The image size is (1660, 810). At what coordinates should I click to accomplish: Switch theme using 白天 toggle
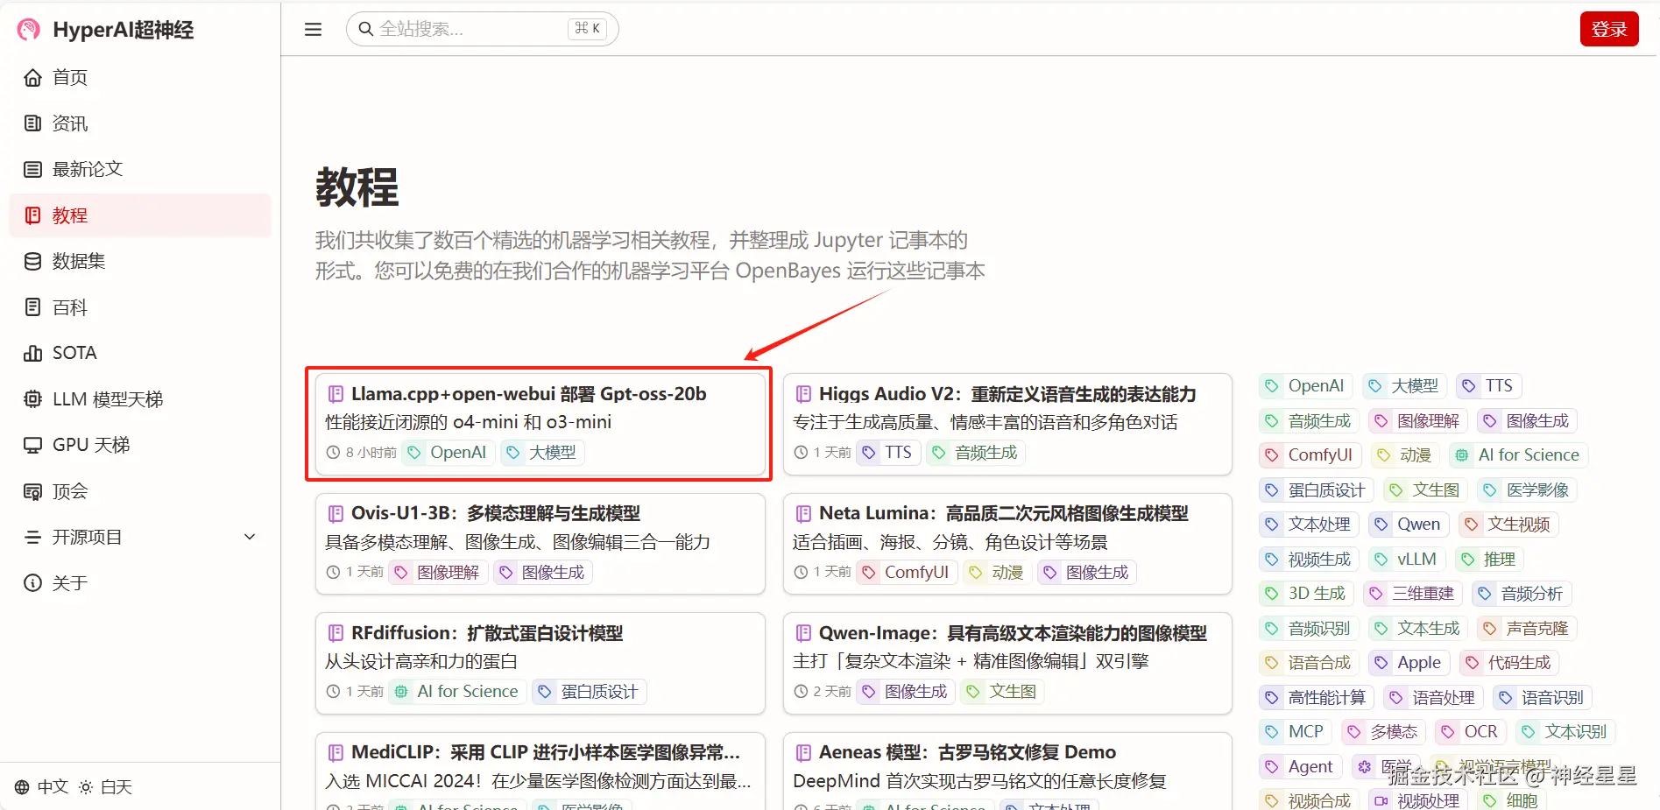pos(105,787)
